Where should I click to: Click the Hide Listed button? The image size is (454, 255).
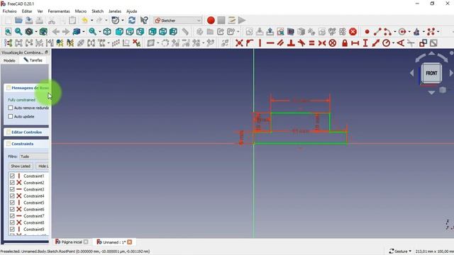coord(43,166)
